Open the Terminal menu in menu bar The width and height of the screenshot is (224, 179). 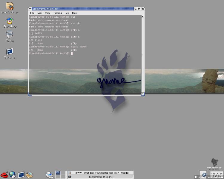click(x=58, y=13)
